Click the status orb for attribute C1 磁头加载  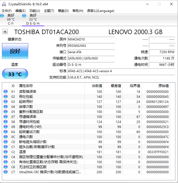(x=6, y=147)
